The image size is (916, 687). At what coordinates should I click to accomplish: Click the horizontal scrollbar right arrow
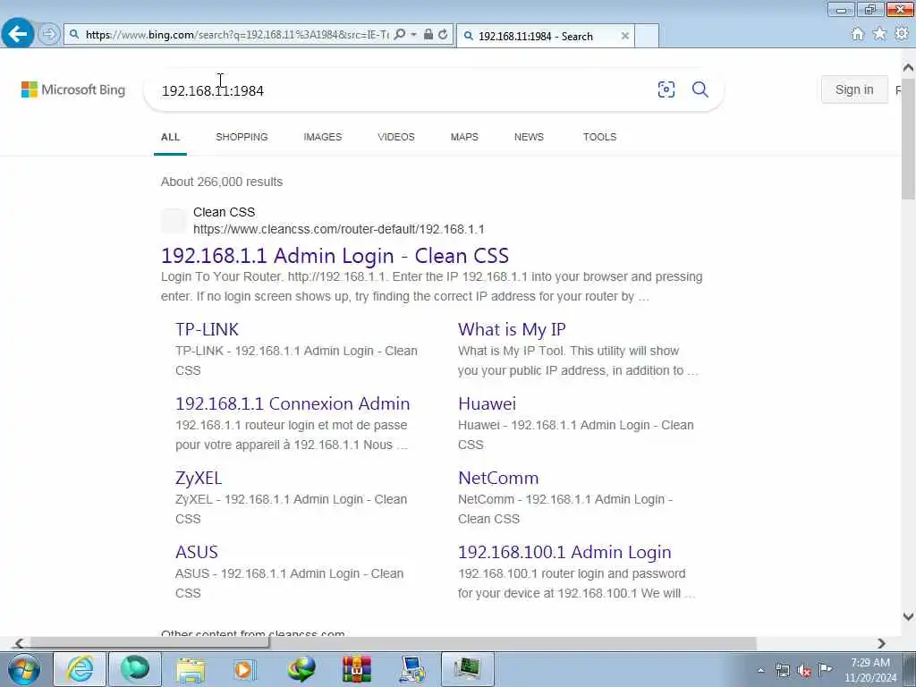pos(881,643)
